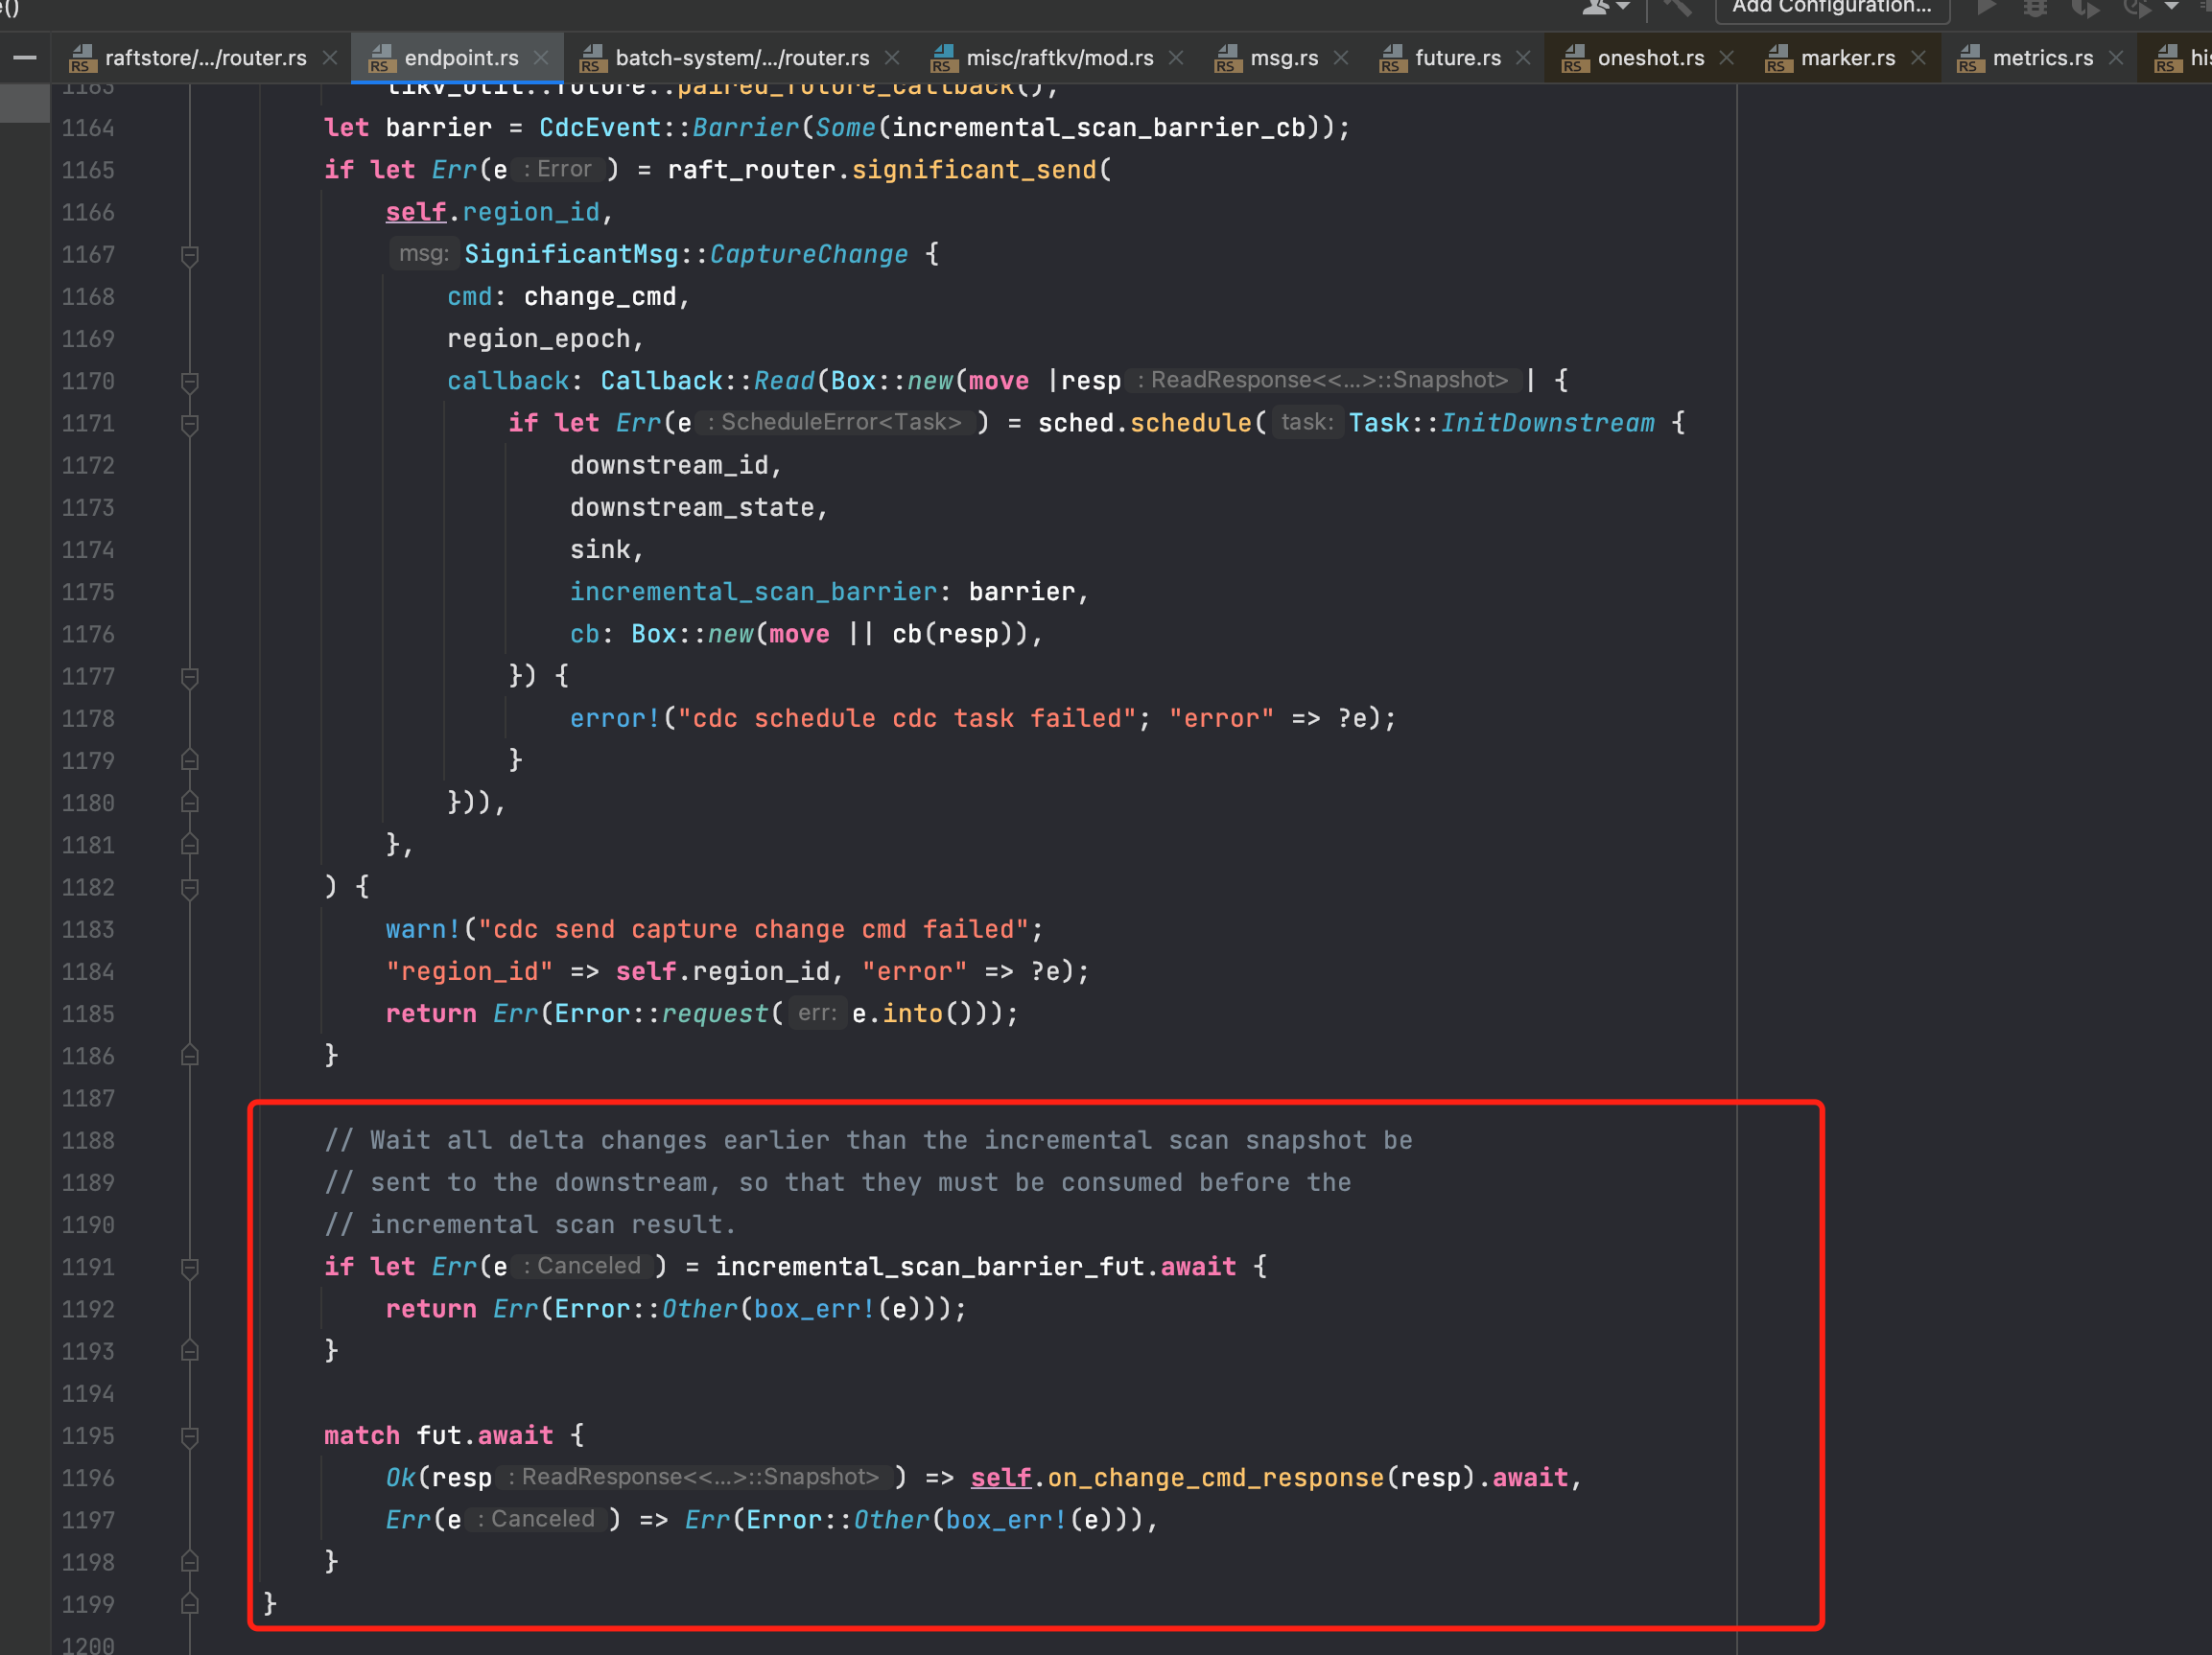Collapse the code fold at line 1170
Viewport: 2212px width, 1655px height.
(x=189, y=381)
